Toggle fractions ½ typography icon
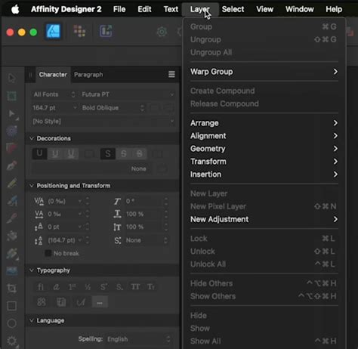This screenshot has width=358, height=349. click(88, 287)
